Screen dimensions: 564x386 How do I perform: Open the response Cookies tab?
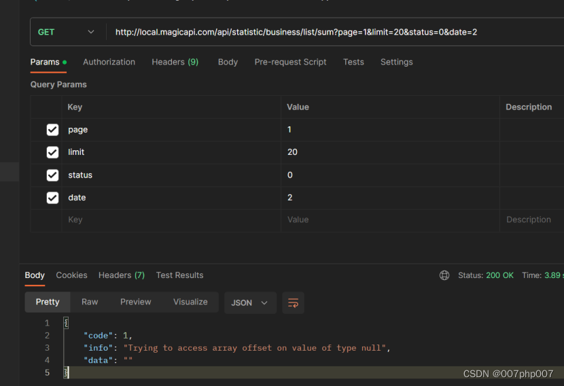coord(71,275)
